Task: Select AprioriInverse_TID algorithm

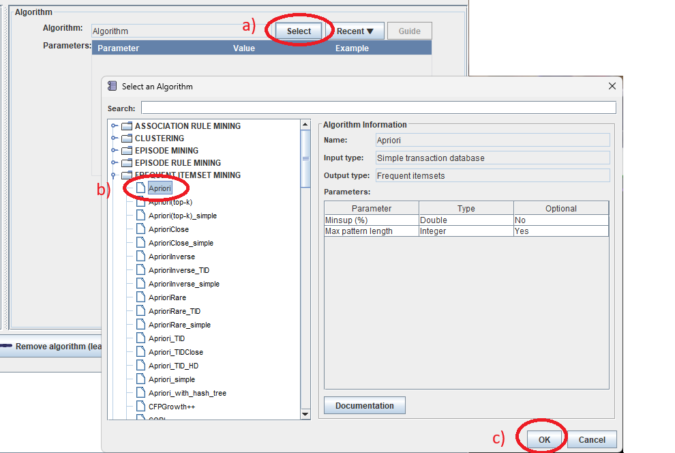Action: point(179,270)
